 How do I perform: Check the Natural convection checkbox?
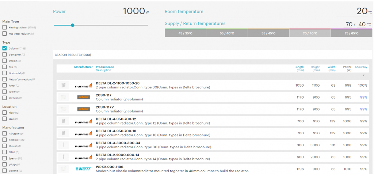(4, 79)
